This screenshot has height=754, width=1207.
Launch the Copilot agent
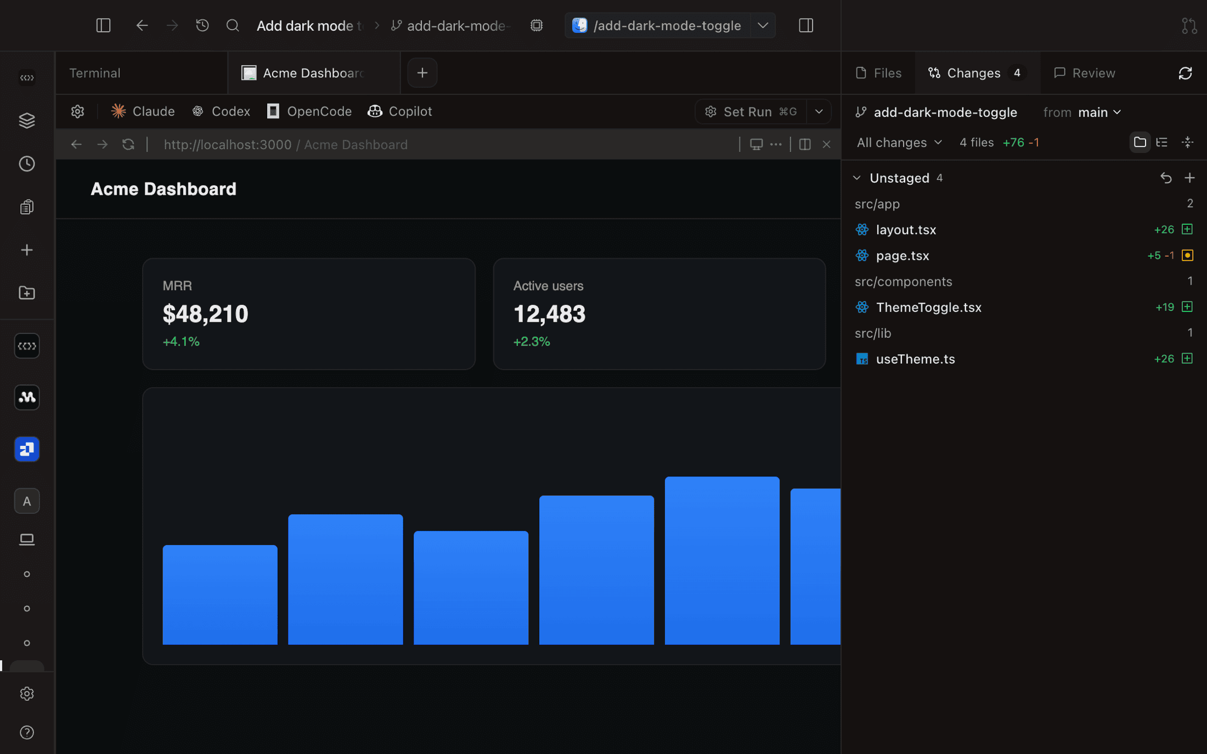tap(399, 111)
